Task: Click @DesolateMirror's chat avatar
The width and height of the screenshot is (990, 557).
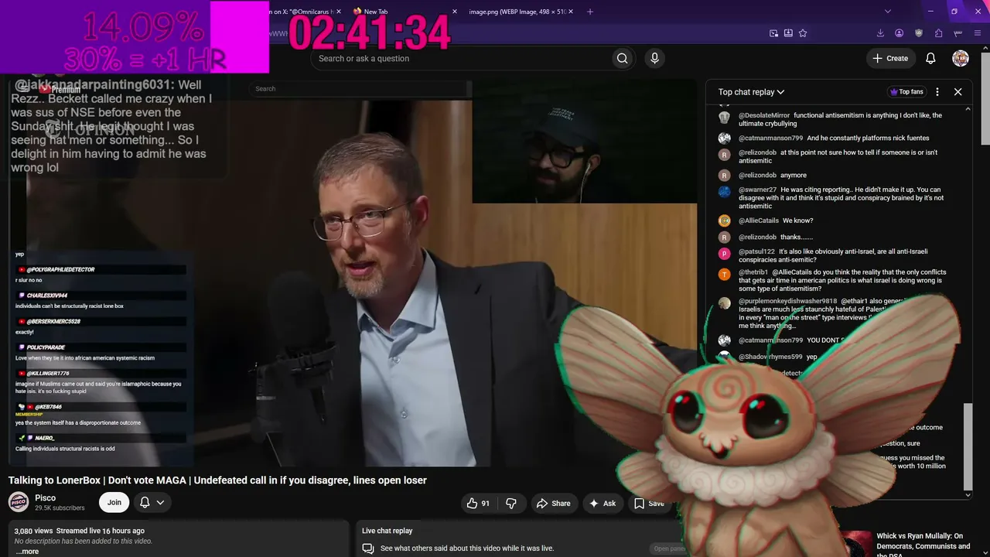Action: (x=724, y=118)
